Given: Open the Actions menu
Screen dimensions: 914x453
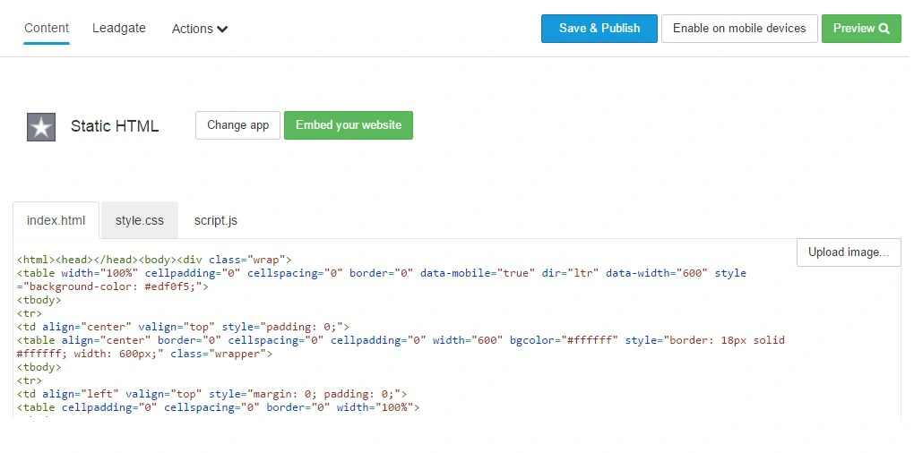Looking at the screenshot, I should pyautogui.click(x=199, y=29).
